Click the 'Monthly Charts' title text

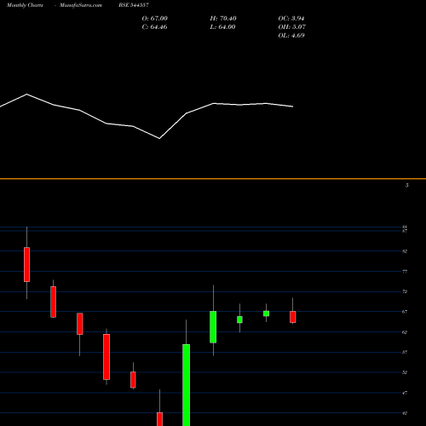point(25,5)
